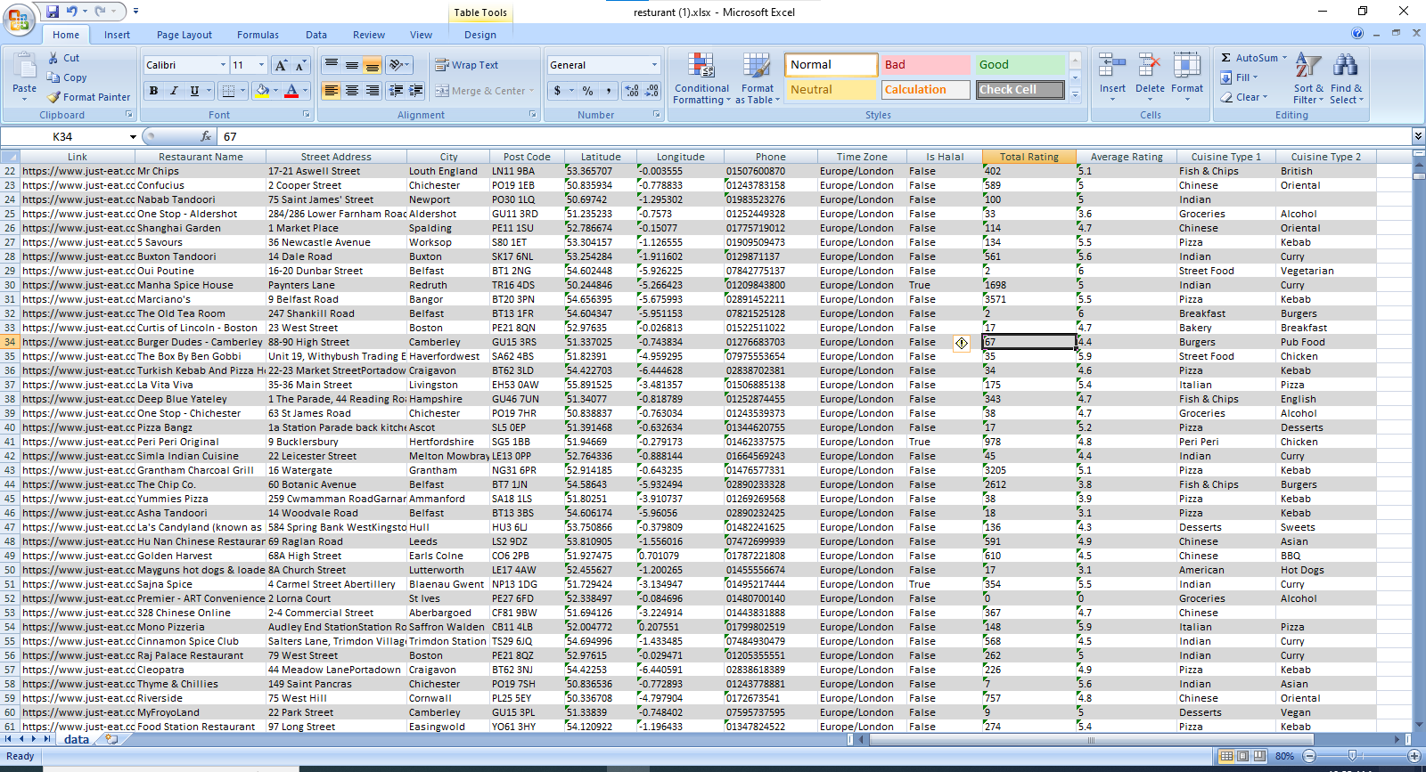Open the Borders dropdown arrow
The height and width of the screenshot is (772, 1426).
pyautogui.click(x=242, y=91)
